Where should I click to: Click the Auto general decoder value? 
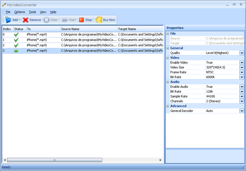coord(209,111)
